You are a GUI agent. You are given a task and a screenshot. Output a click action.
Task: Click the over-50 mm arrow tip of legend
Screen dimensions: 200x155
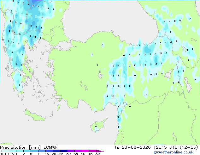100,151
